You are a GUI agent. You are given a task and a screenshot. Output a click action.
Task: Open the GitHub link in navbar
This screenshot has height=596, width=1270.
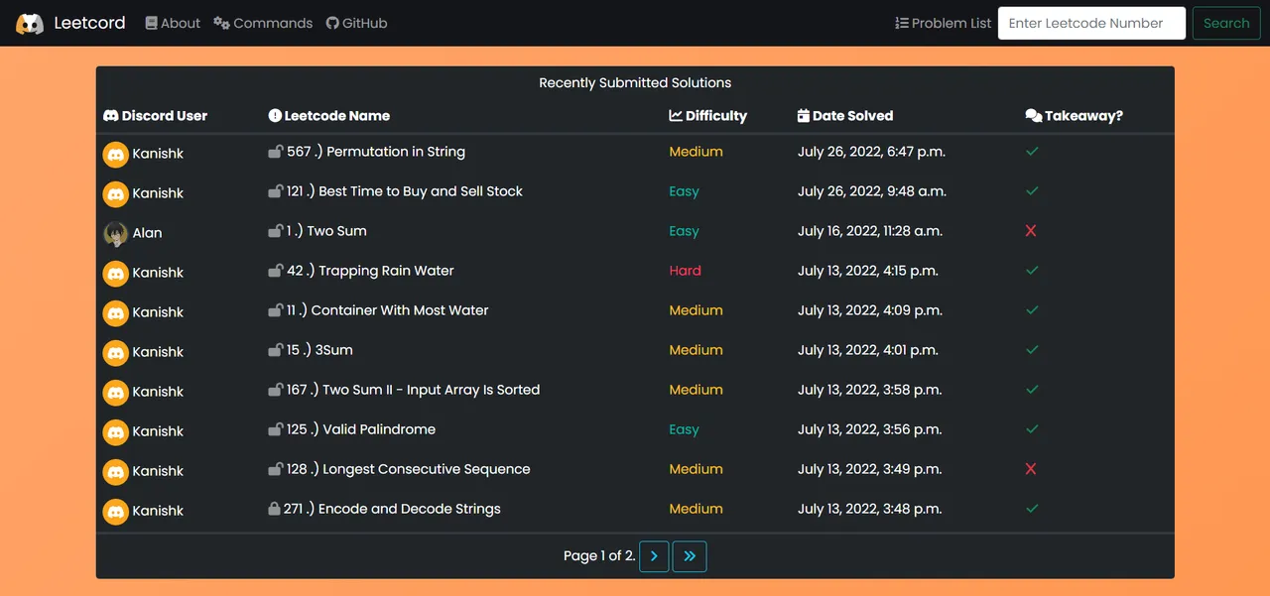point(356,23)
